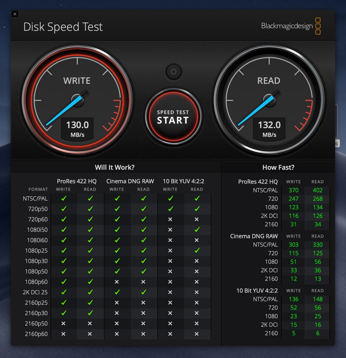Click the 1080p30 Cinema DNG RAW read checkmark
This screenshot has width=346, height=358.
tap(143, 261)
